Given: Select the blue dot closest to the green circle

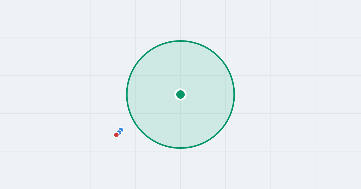Looking at the screenshot, I should (x=121, y=130).
